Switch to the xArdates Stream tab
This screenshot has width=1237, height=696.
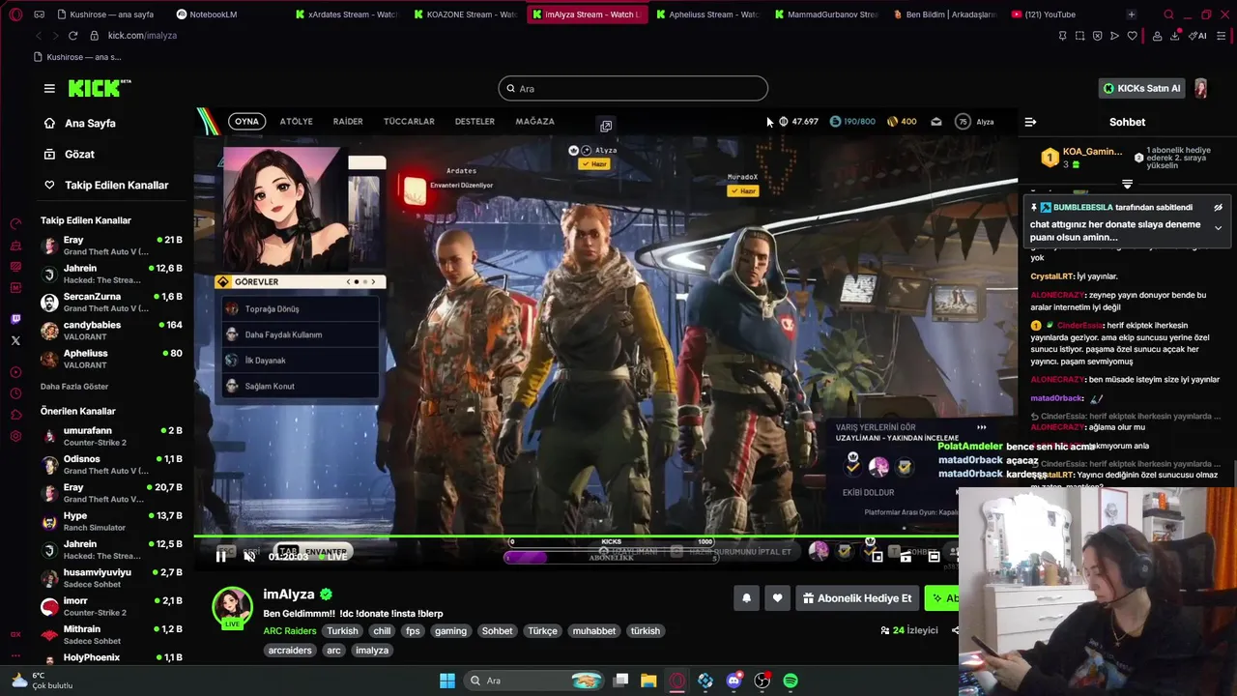[345, 14]
